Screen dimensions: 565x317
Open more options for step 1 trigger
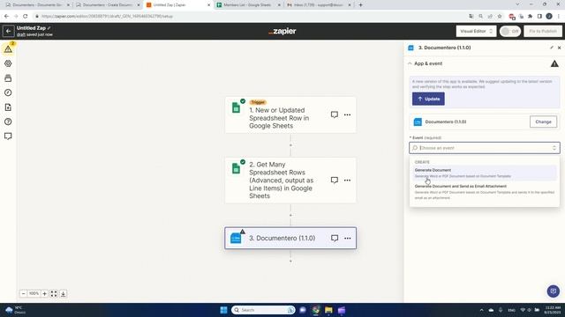tap(347, 114)
